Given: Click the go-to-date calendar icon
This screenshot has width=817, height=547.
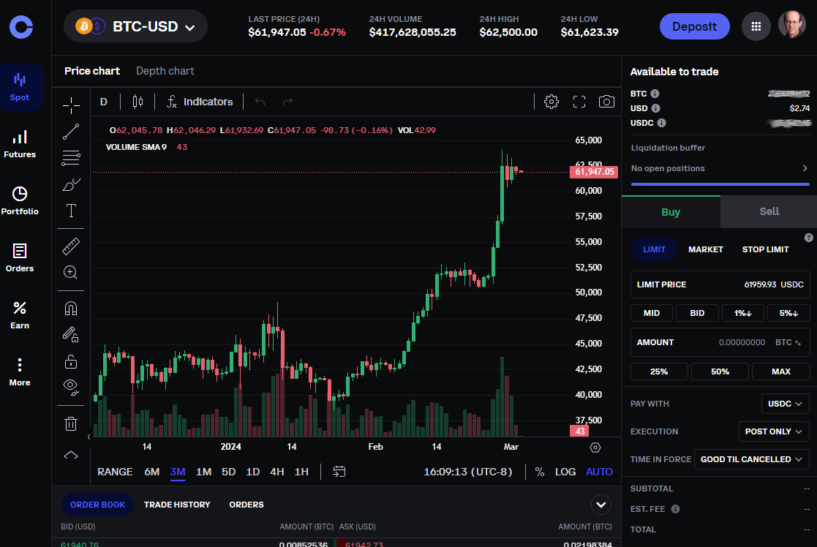Looking at the screenshot, I should tap(339, 472).
